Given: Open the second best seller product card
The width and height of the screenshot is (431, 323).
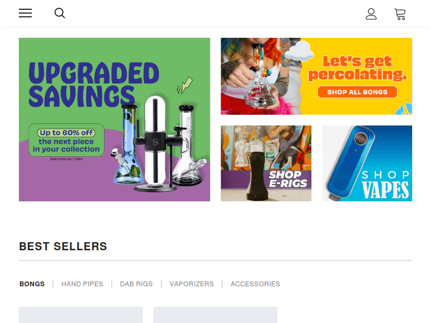Looking at the screenshot, I should click(x=215, y=315).
